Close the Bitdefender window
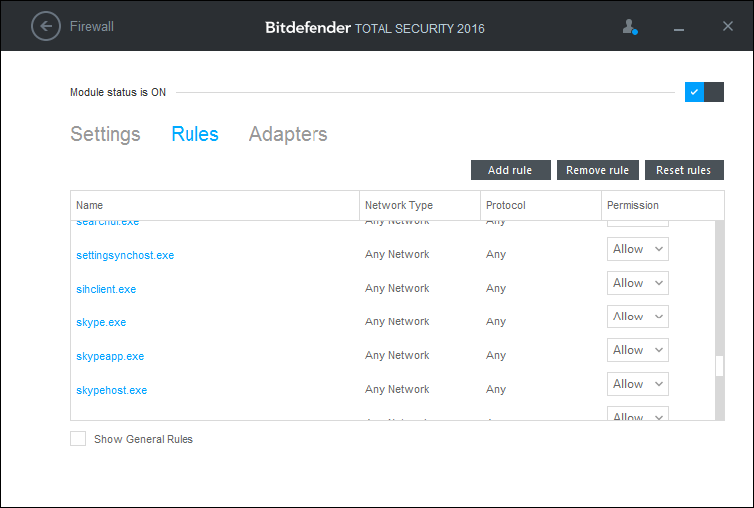The width and height of the screenshot is (754, 508). click(x=728, y=26)
